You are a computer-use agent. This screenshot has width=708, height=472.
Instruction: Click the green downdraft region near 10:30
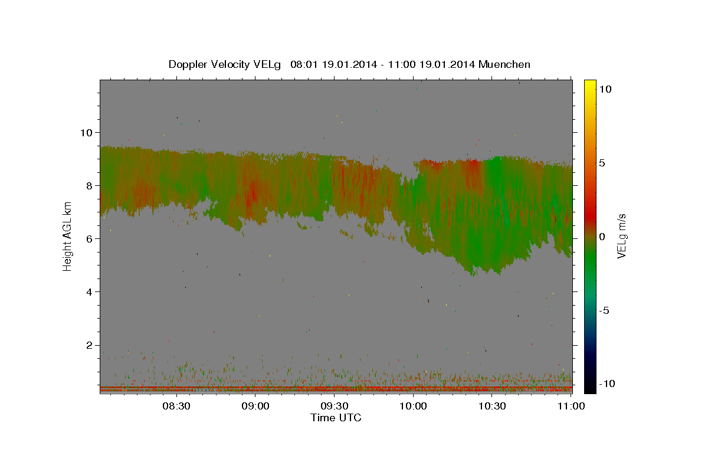pos(496,218)
